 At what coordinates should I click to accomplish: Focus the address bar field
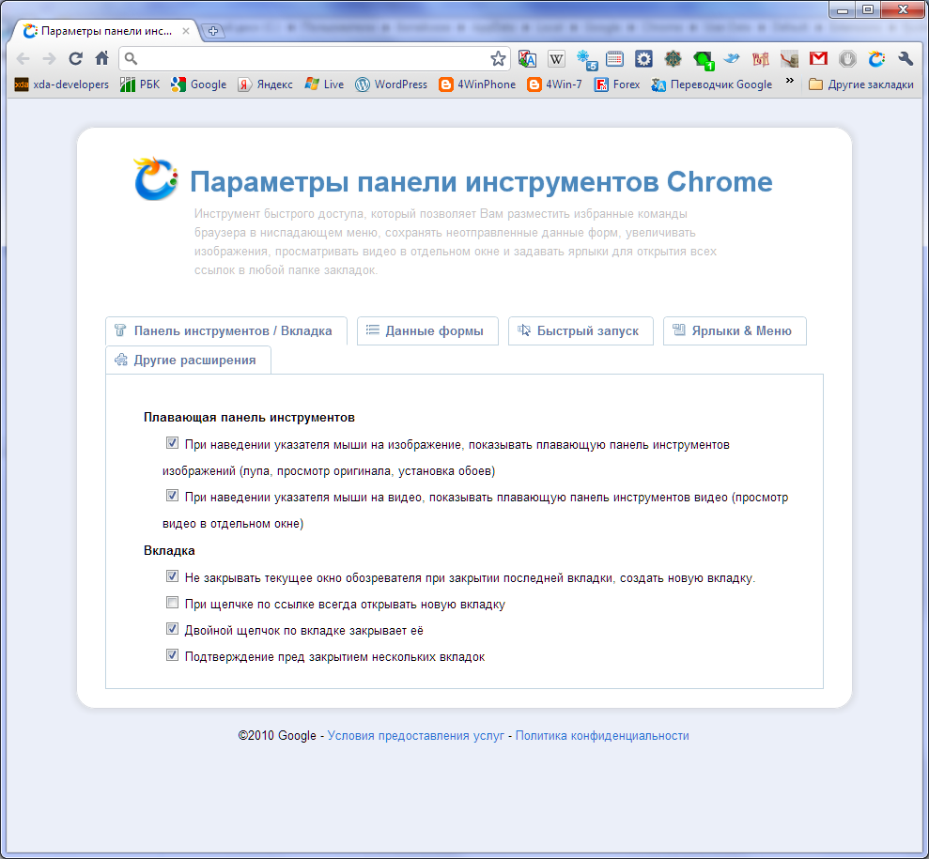[x=314, y=58]
